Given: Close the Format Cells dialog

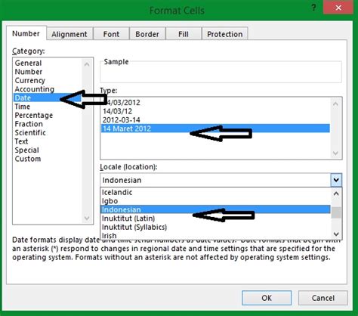Looking at the screenshot, I should (x=338, y=8).
